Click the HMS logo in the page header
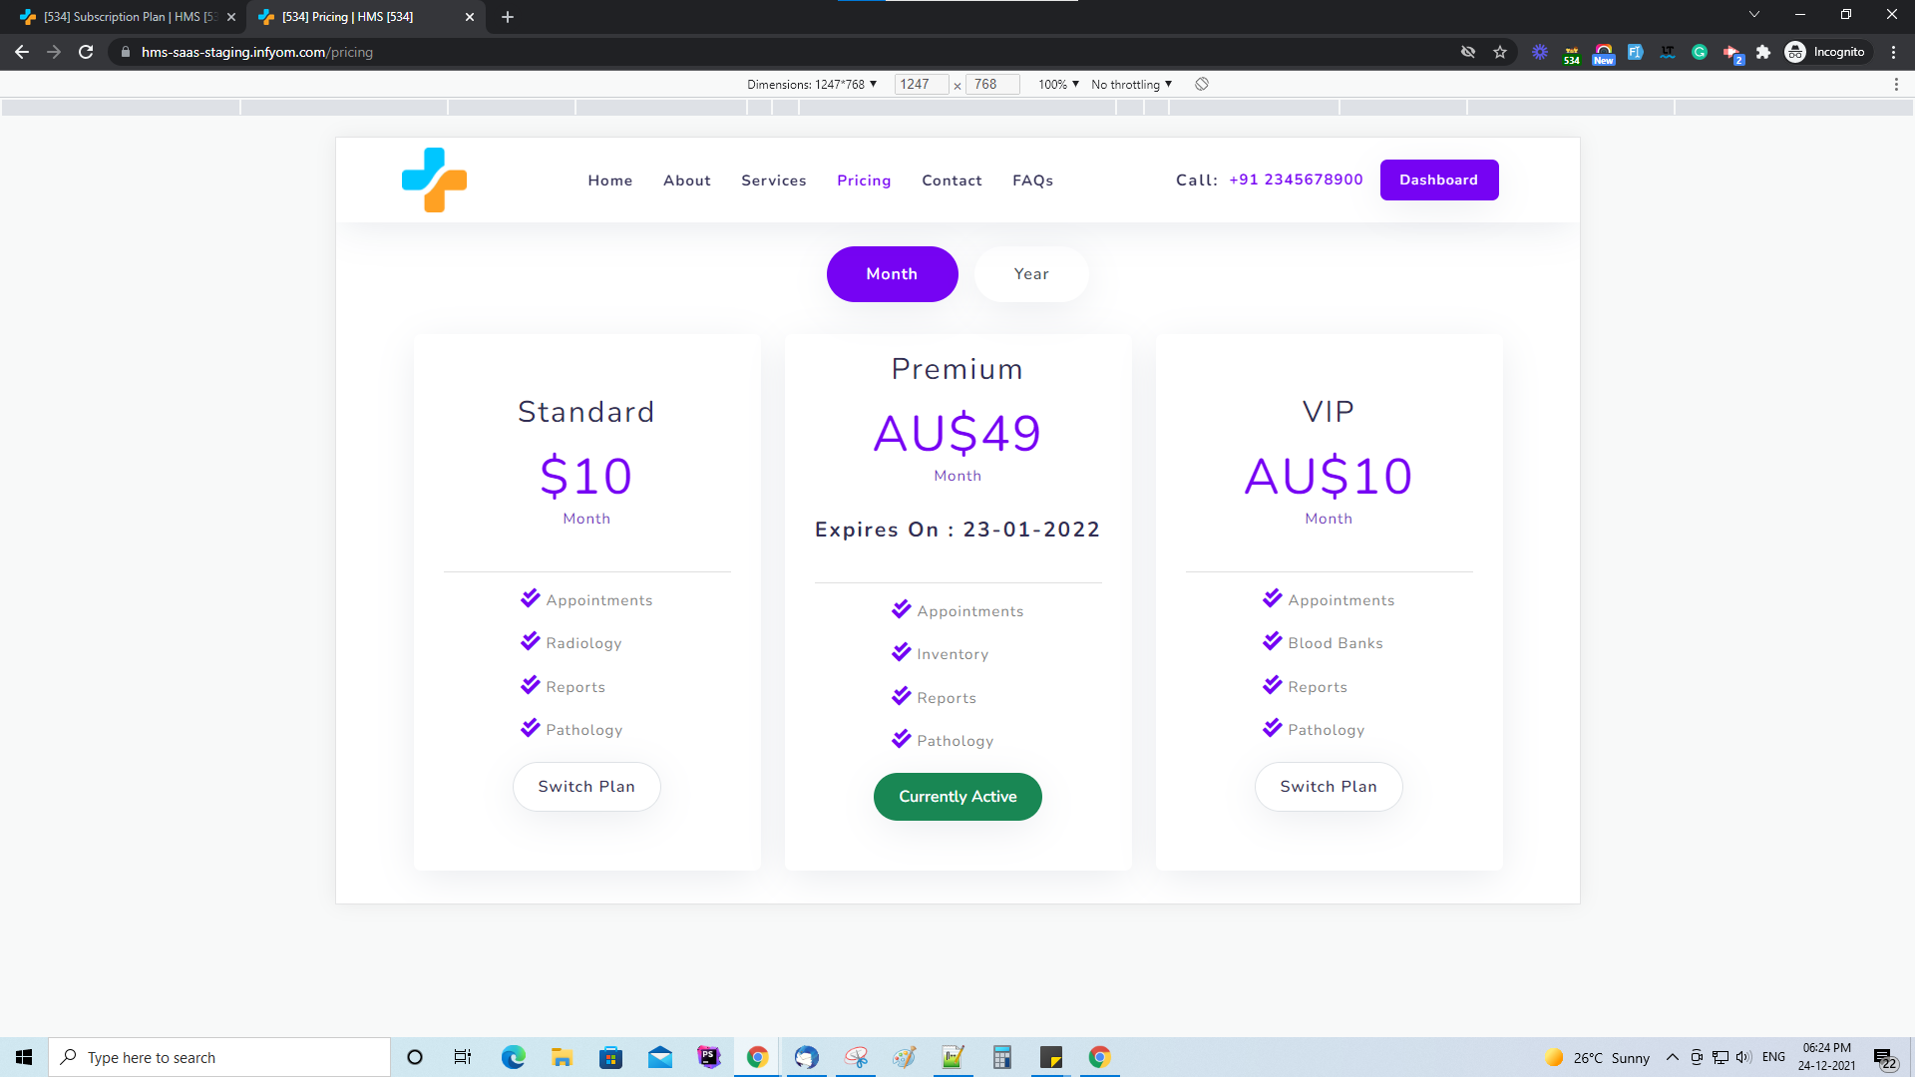The width and height of the screenshot is (1915, 1077). click(x=434, y=179)
